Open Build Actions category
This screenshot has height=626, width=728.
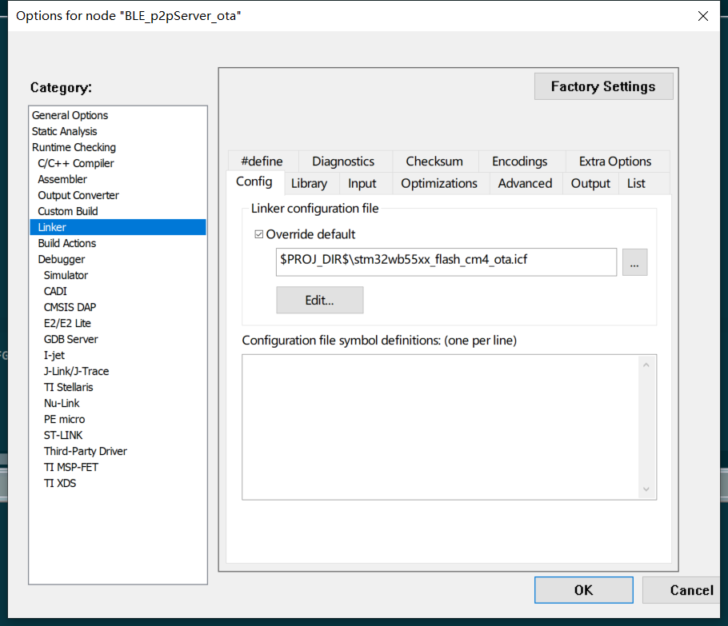(x=118, y=243)
